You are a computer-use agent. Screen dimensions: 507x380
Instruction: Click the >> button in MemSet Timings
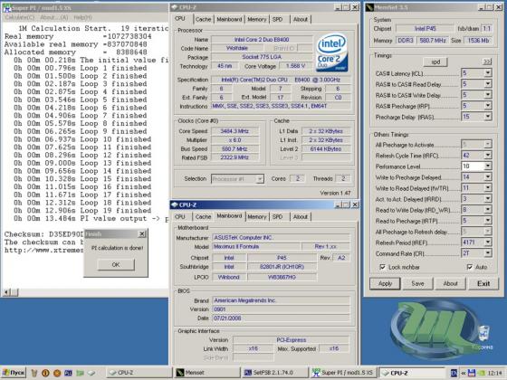tap(487, 62)
